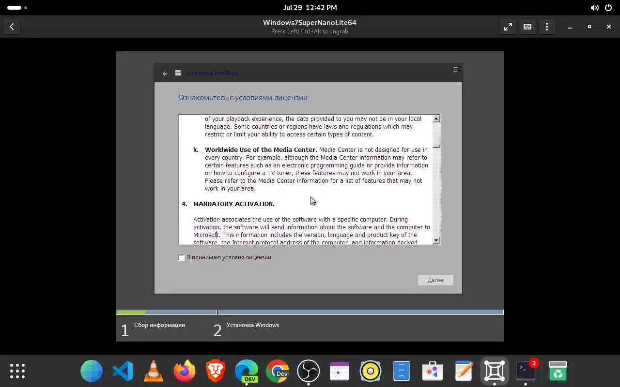
Task: Open the clock showing Jul 29 12:42 PM
Action: coord(310,8)
